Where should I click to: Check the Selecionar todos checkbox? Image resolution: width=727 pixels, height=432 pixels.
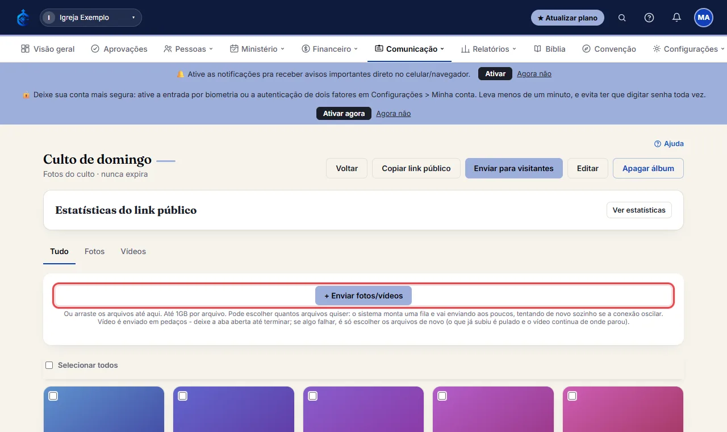(49, 365)
